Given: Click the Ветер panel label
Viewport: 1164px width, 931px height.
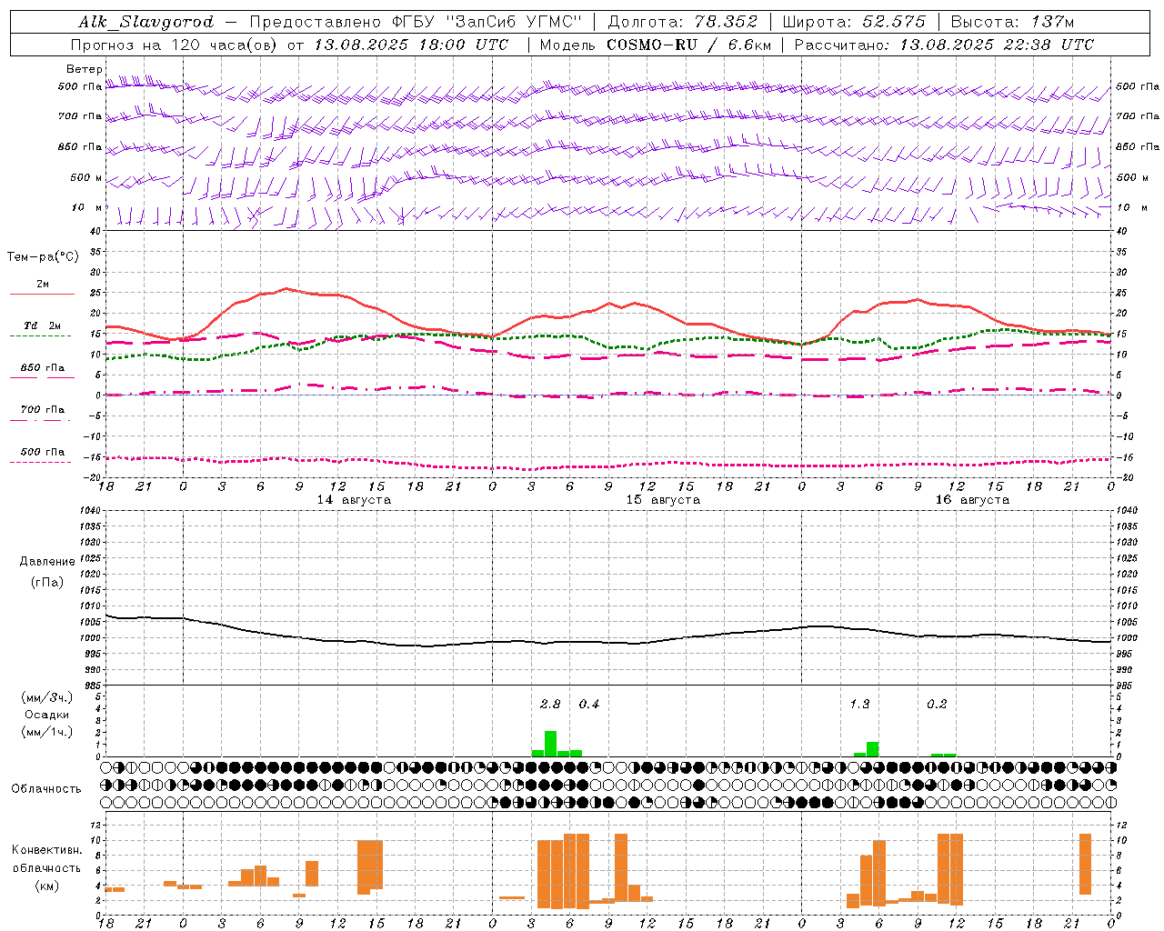Looking at the screenshot, I should (x=85, y=69).
